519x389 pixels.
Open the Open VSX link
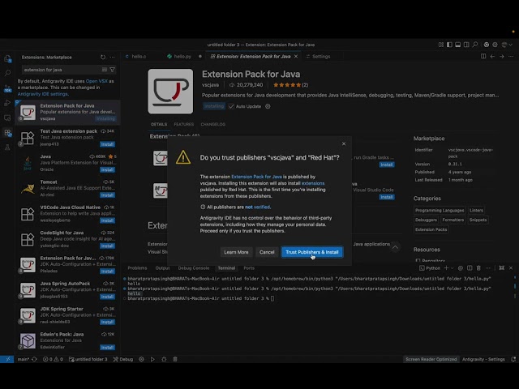pyautogui.click(x=97, y=81)
